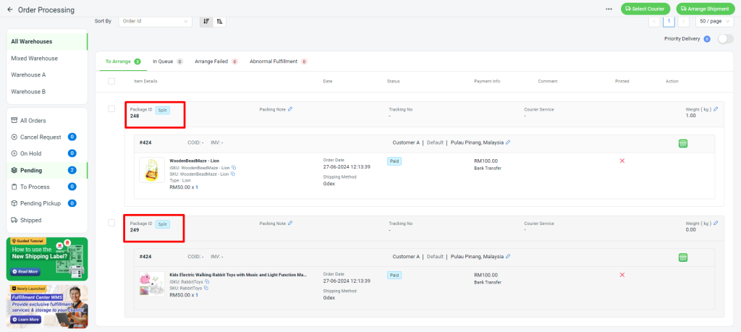Click the WoodenBeadMaze Lion product thumbnail
The image size is (741, 332).
click(x=152, y=171)
